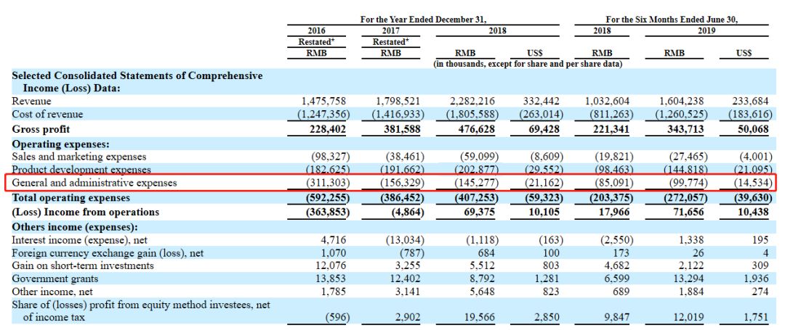Screen dimensions: 785x330
Task: Click the Six Months Ended June 30 header
Action: coord(672,20)
